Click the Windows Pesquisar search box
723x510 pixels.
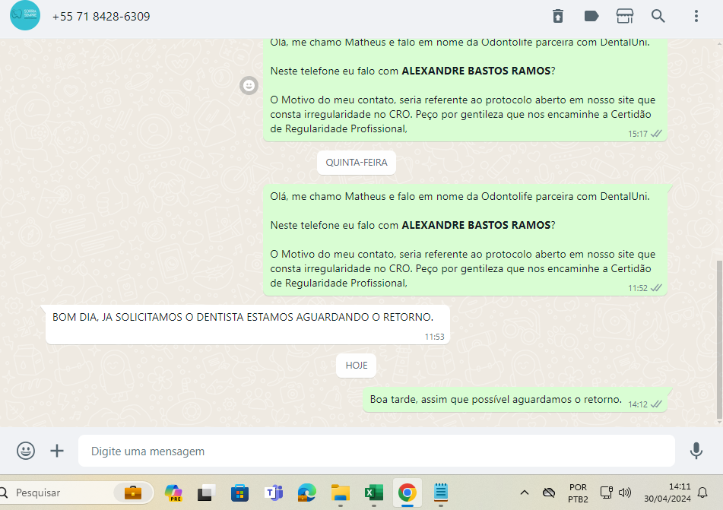76,493
